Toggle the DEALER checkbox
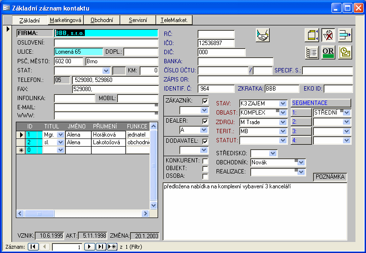Screen dimensions: 366x253 (x=205, y=121)
